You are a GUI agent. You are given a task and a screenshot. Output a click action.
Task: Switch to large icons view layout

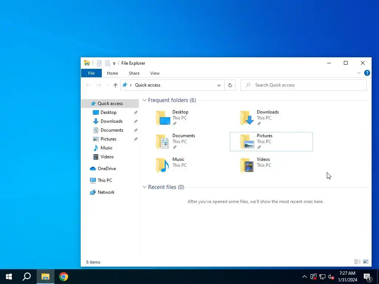pyautogui.click(x=366, y=261)
